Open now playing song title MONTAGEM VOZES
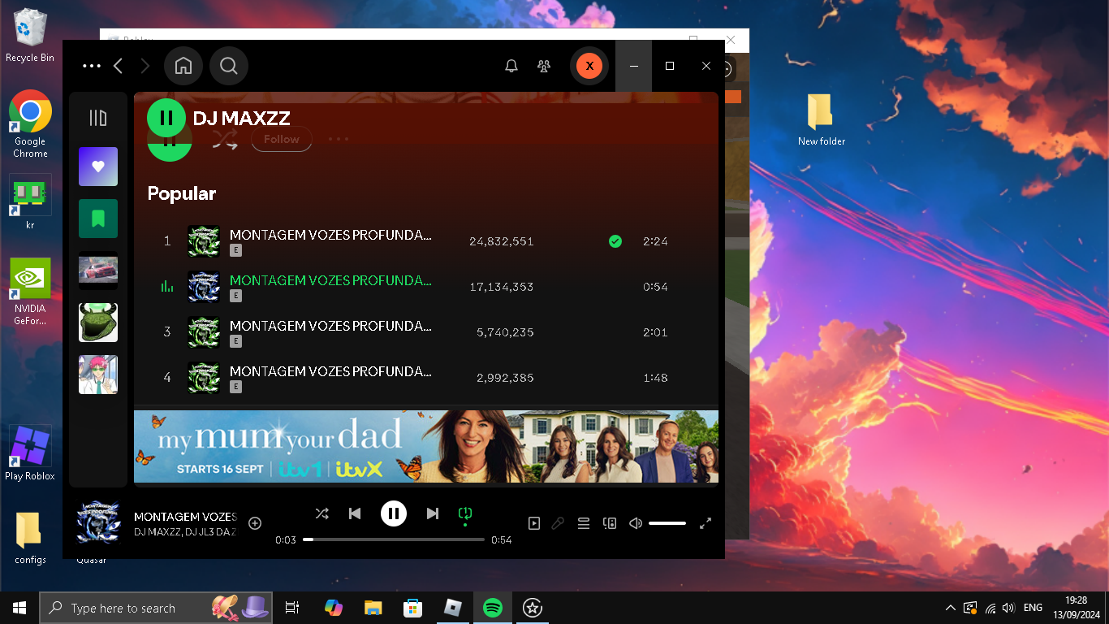 185,517
